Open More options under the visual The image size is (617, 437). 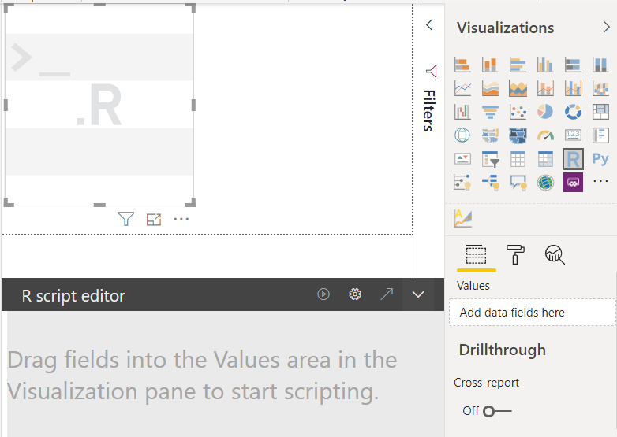coord(181,219)
